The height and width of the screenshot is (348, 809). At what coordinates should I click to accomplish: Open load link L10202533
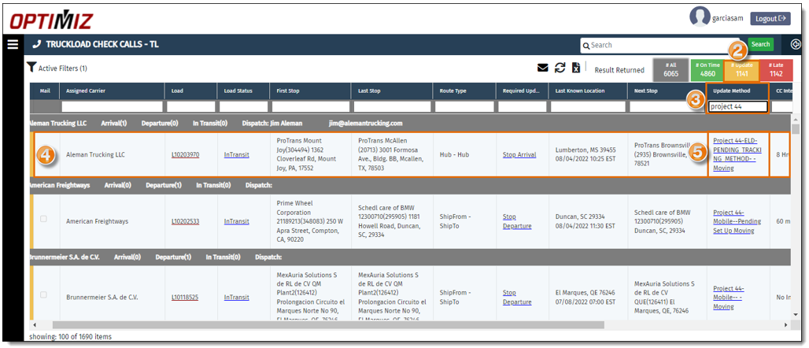[185, 221]
